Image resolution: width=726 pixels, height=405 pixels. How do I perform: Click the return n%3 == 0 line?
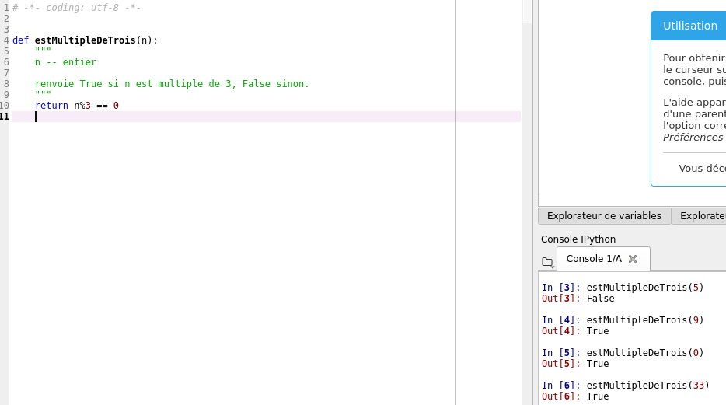(76, 106)
